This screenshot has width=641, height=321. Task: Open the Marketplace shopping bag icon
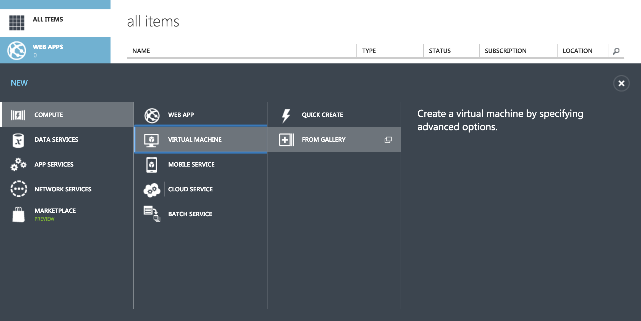tap(19, 215)
